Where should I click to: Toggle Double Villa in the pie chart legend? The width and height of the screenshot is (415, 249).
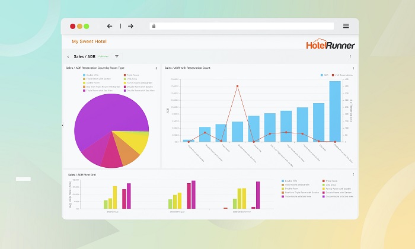tap(91, 75)
